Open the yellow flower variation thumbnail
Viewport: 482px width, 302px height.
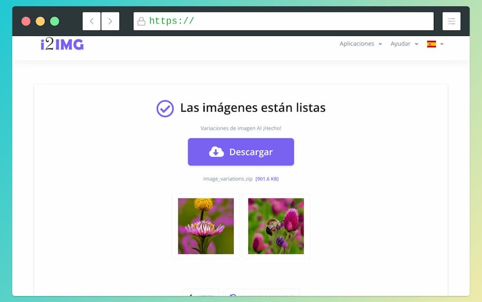[206, 226]
